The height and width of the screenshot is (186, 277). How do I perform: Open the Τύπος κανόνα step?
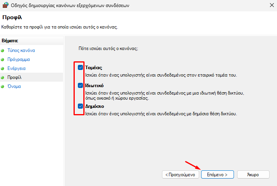tap(21, 50)
